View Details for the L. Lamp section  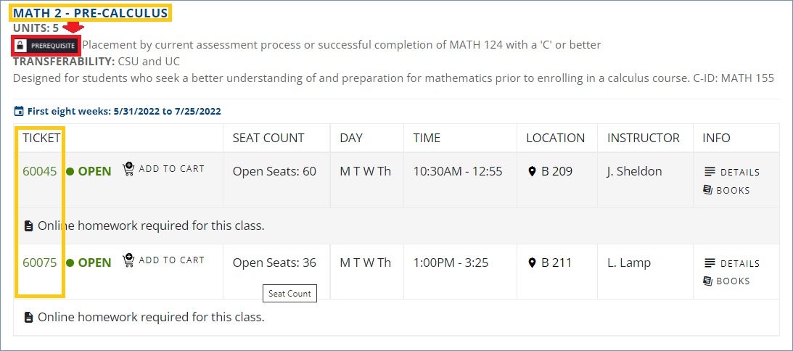pos(739,263)
